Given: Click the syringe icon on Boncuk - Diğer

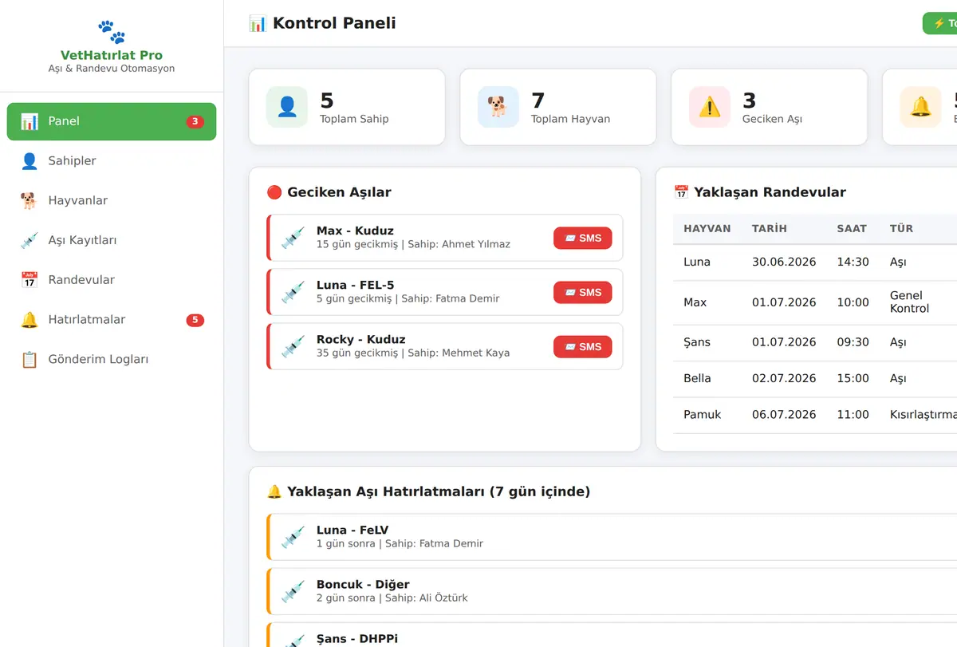Looking at the screenshot, I should coord(293,591).
